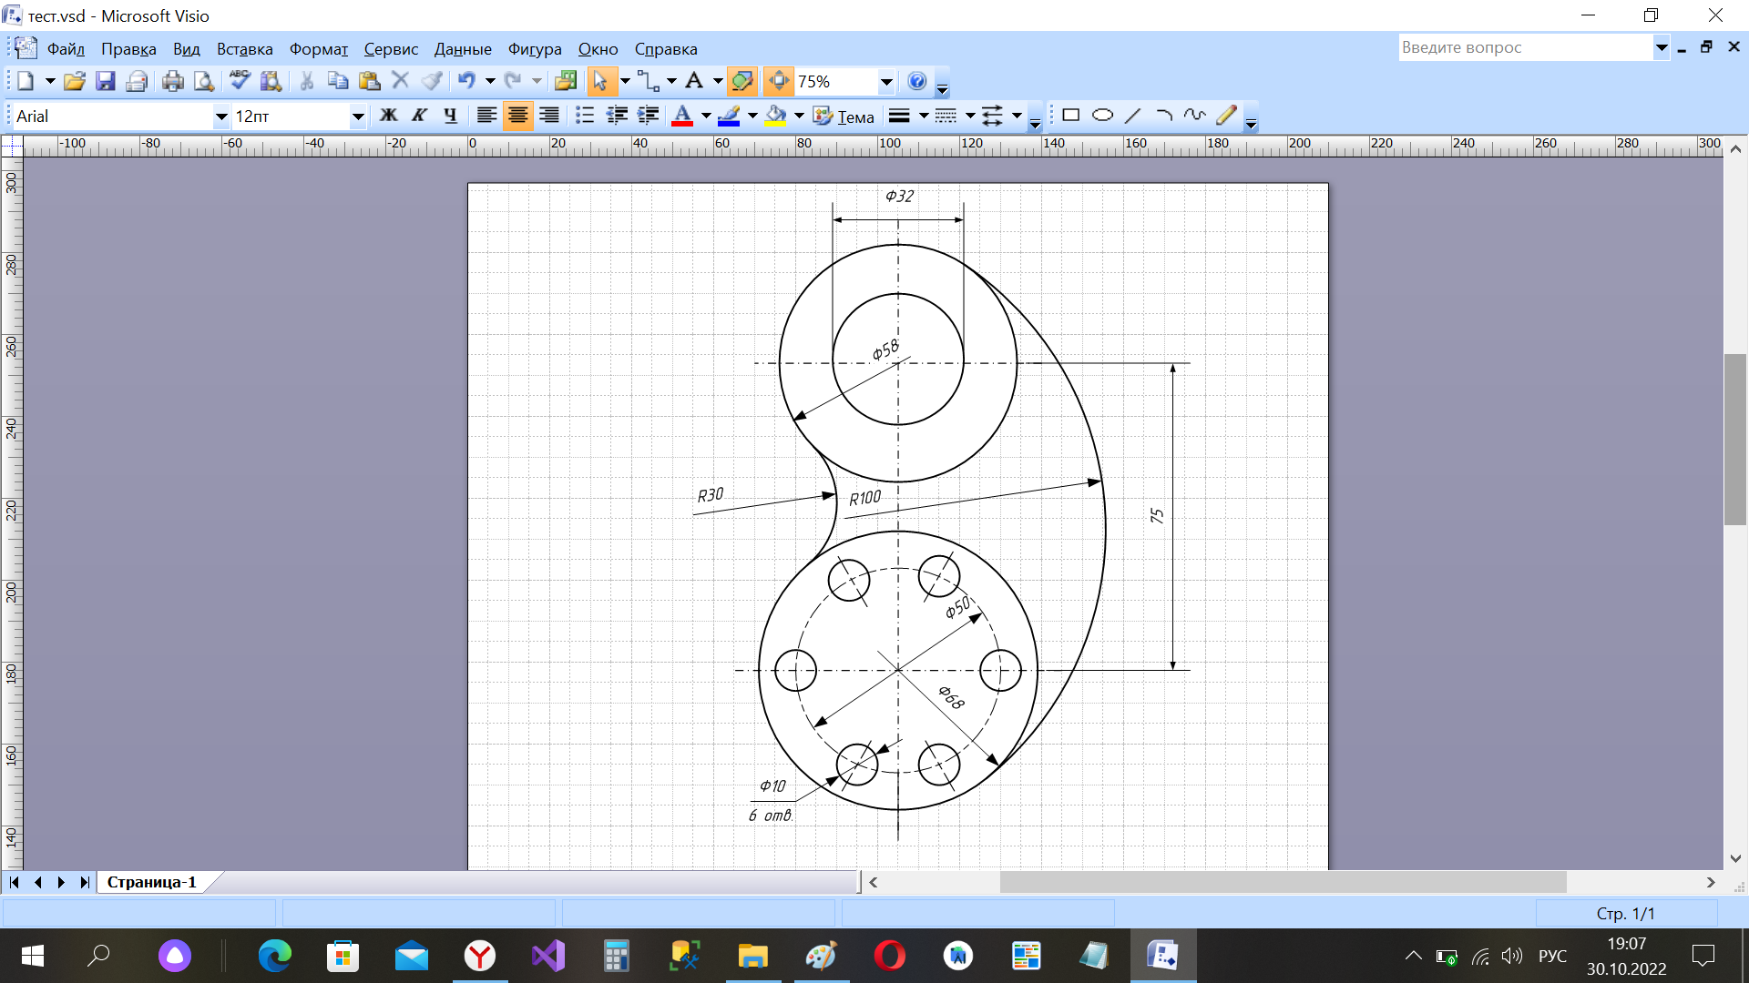Expand the Arial font name dropdown
This screenshot has height=983, width=1749.
[220, 117]
